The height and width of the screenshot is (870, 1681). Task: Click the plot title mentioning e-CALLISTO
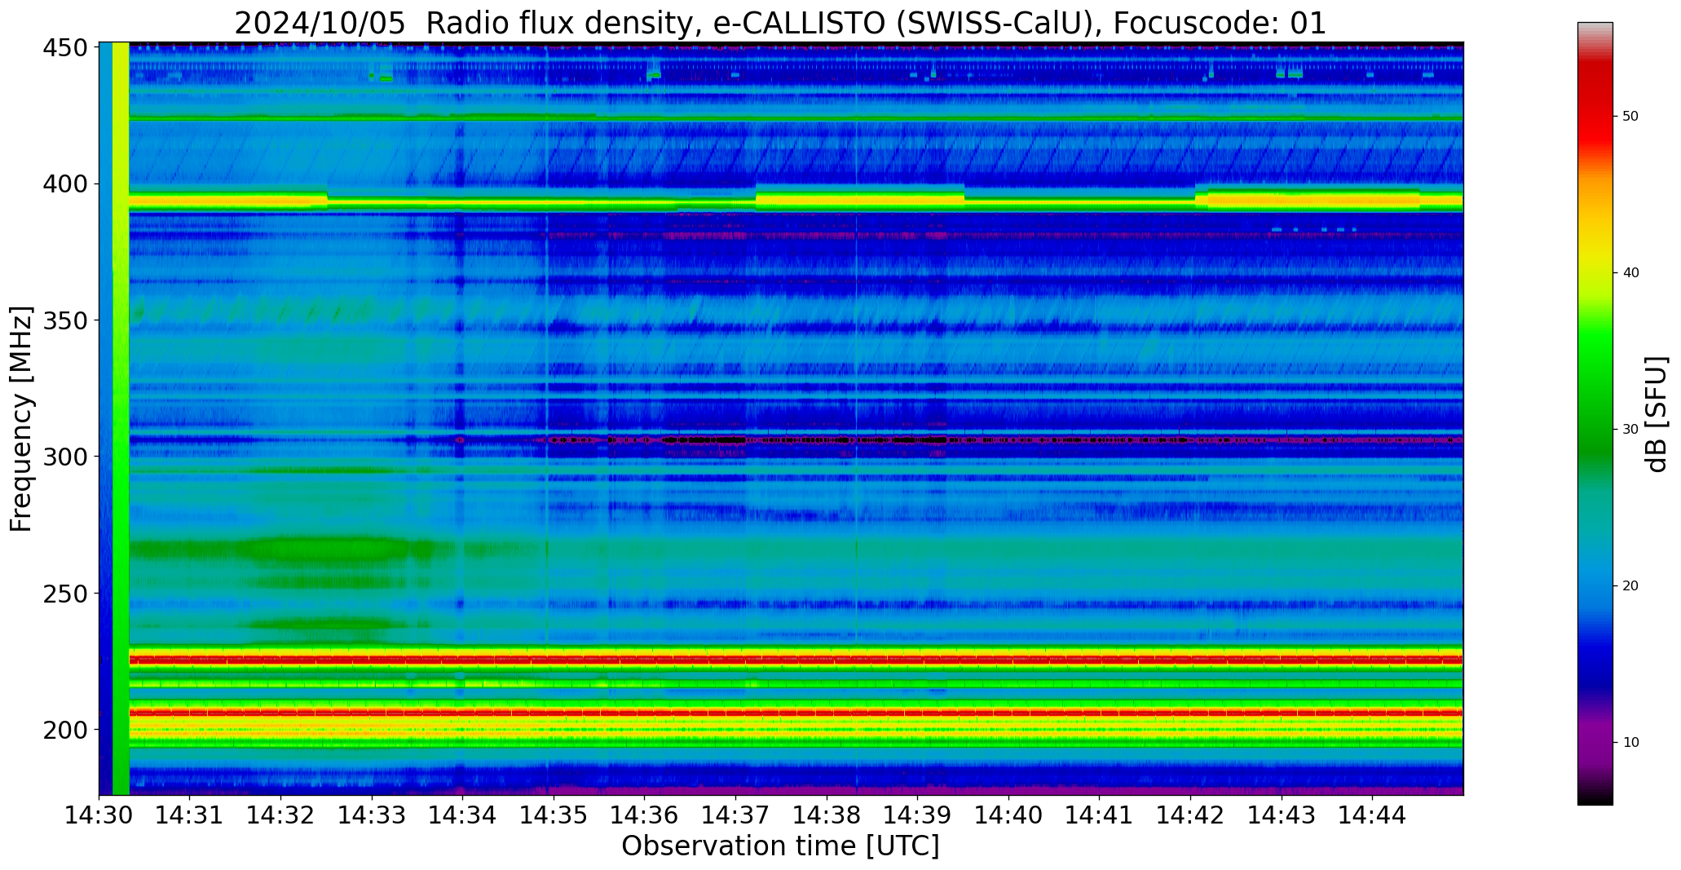point(780,23)
